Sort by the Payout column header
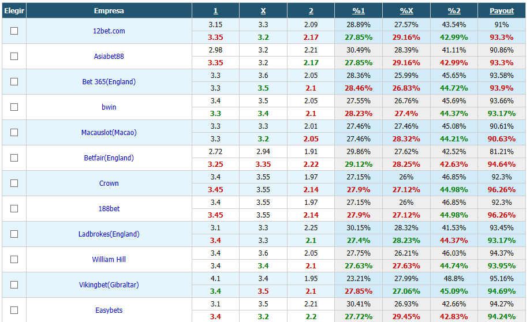Image resolution: width=530 pixels, height=322 pixels. pos(502,11)
